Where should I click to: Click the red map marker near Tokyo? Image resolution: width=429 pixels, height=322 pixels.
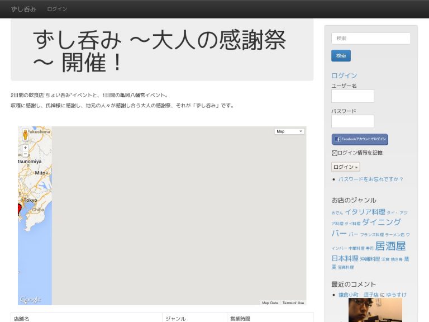tap(19, 210)
